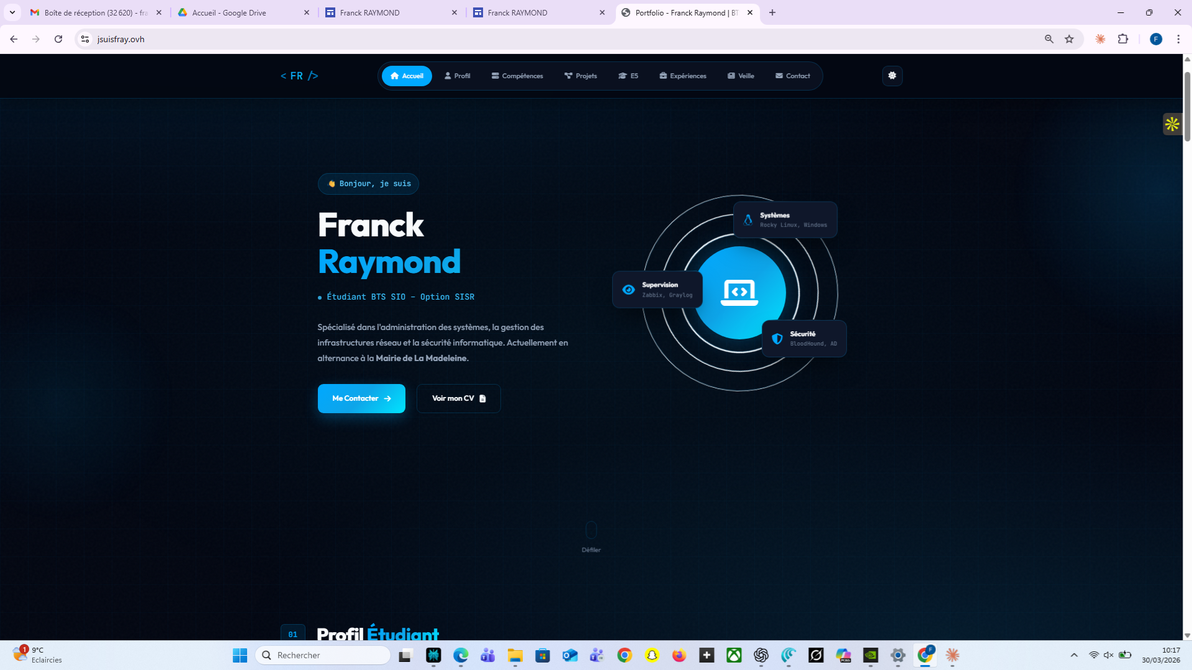The image size is (1192, 670).
Task: Click the zoom icon in the address bar
Action: coord(1048,38)
